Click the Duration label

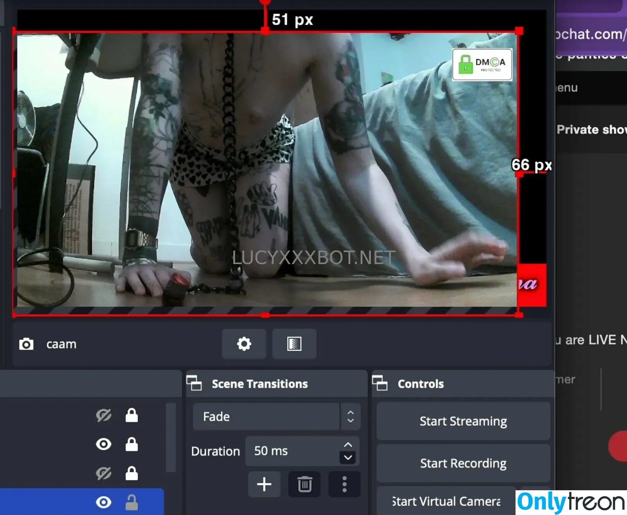215,451
